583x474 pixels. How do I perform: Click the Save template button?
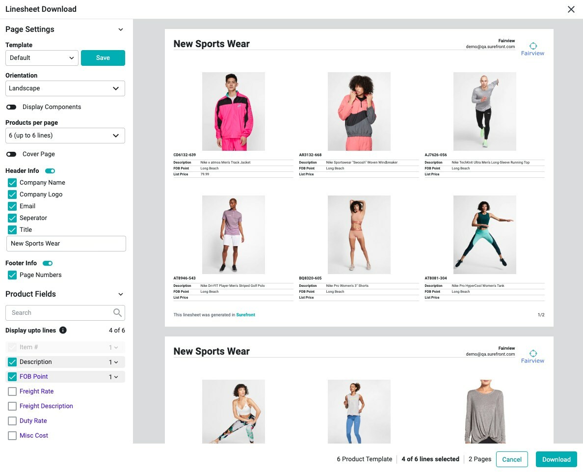pos(103,58)
